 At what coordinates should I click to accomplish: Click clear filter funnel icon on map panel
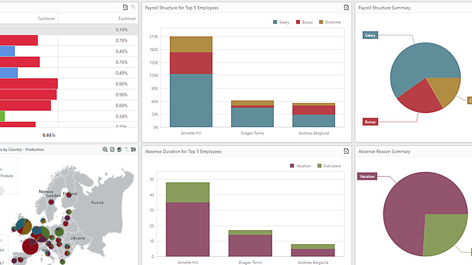pos(126,150)
